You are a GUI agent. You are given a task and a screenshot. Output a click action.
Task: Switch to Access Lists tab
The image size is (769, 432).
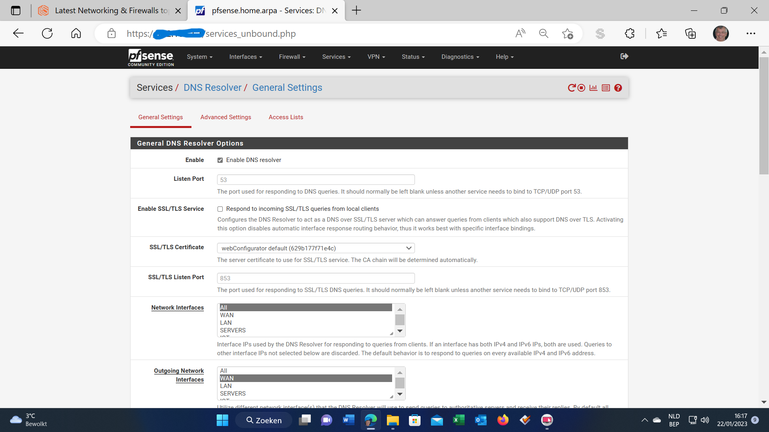coord(286,117)
